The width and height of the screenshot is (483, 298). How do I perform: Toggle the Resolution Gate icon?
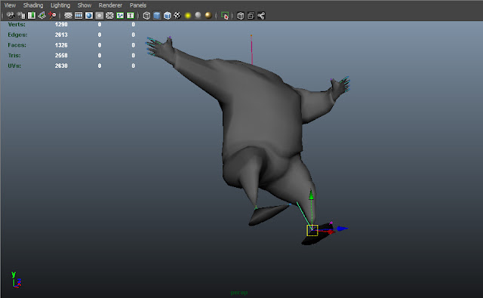tap(89, 15)
